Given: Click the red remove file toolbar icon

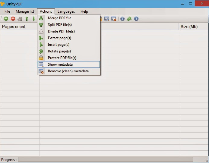Looking at the screenshot, I should [13, 19].
